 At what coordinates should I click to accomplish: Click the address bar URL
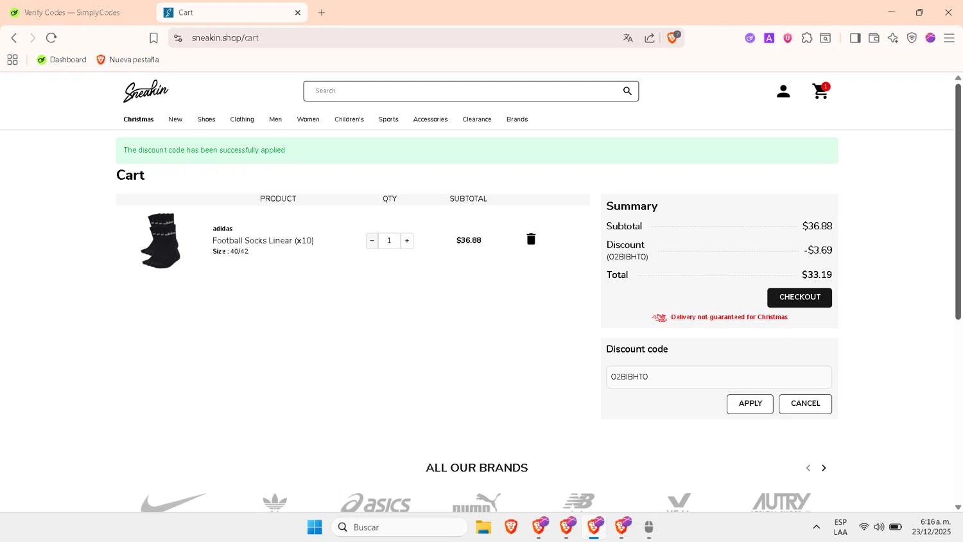click(x=225, y=38)
